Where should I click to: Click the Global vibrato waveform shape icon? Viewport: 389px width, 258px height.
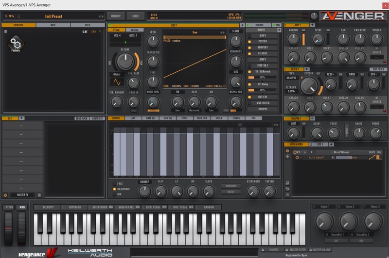117,82
